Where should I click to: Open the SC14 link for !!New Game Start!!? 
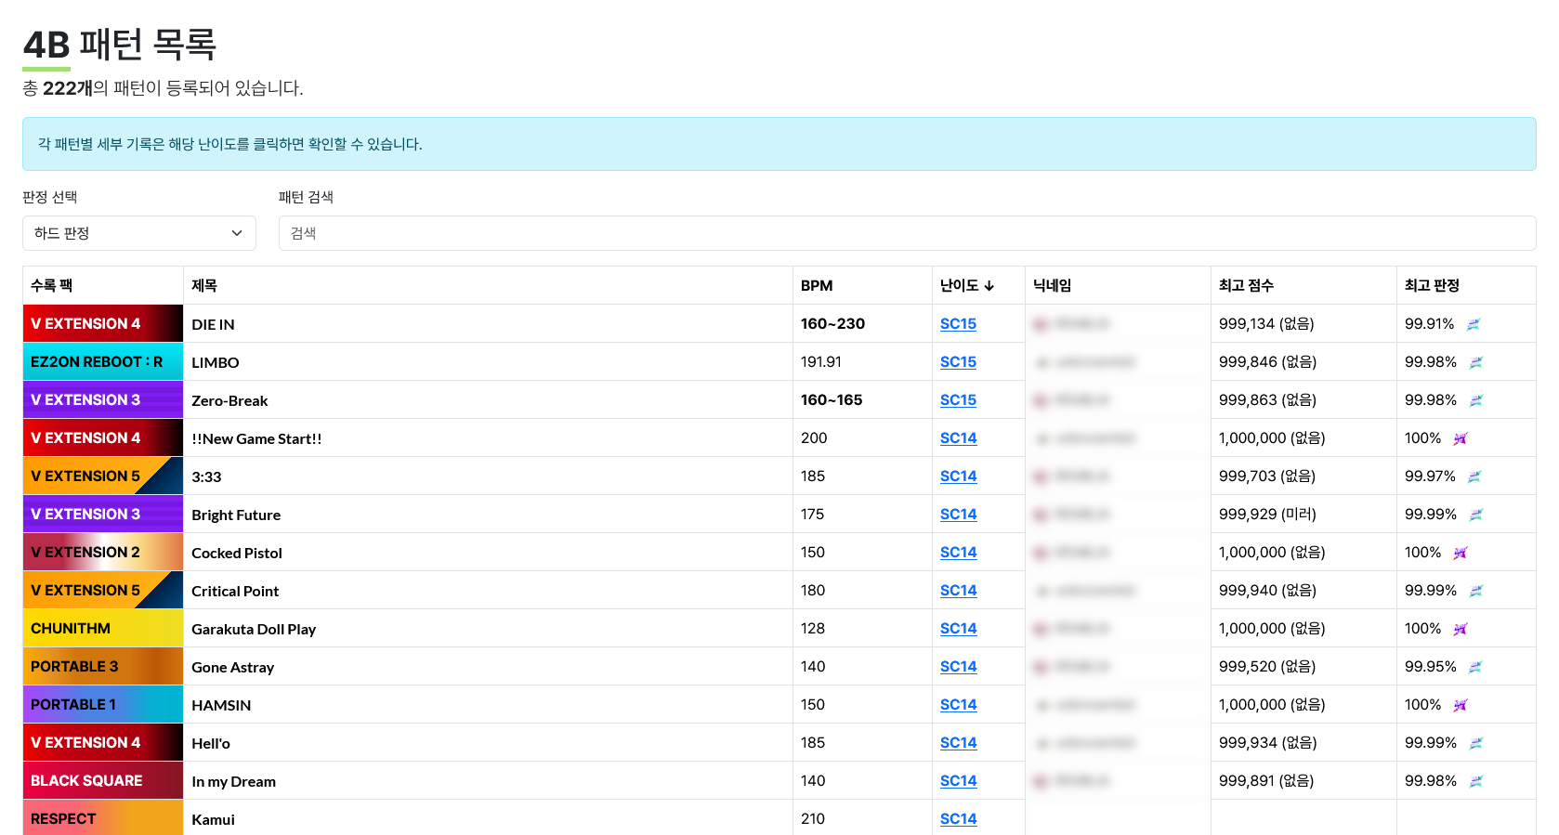(958, 437)
